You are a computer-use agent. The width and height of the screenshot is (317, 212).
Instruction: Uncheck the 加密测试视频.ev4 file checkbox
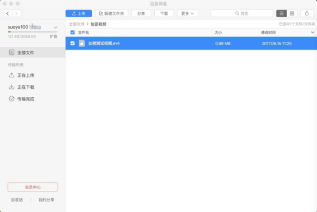(72, 43)
